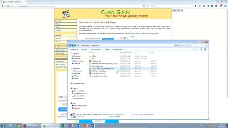The height and width of the screenshot is (128, 228).
Task: Refresh the Explorer folder view
Action: tap(177, 46)
